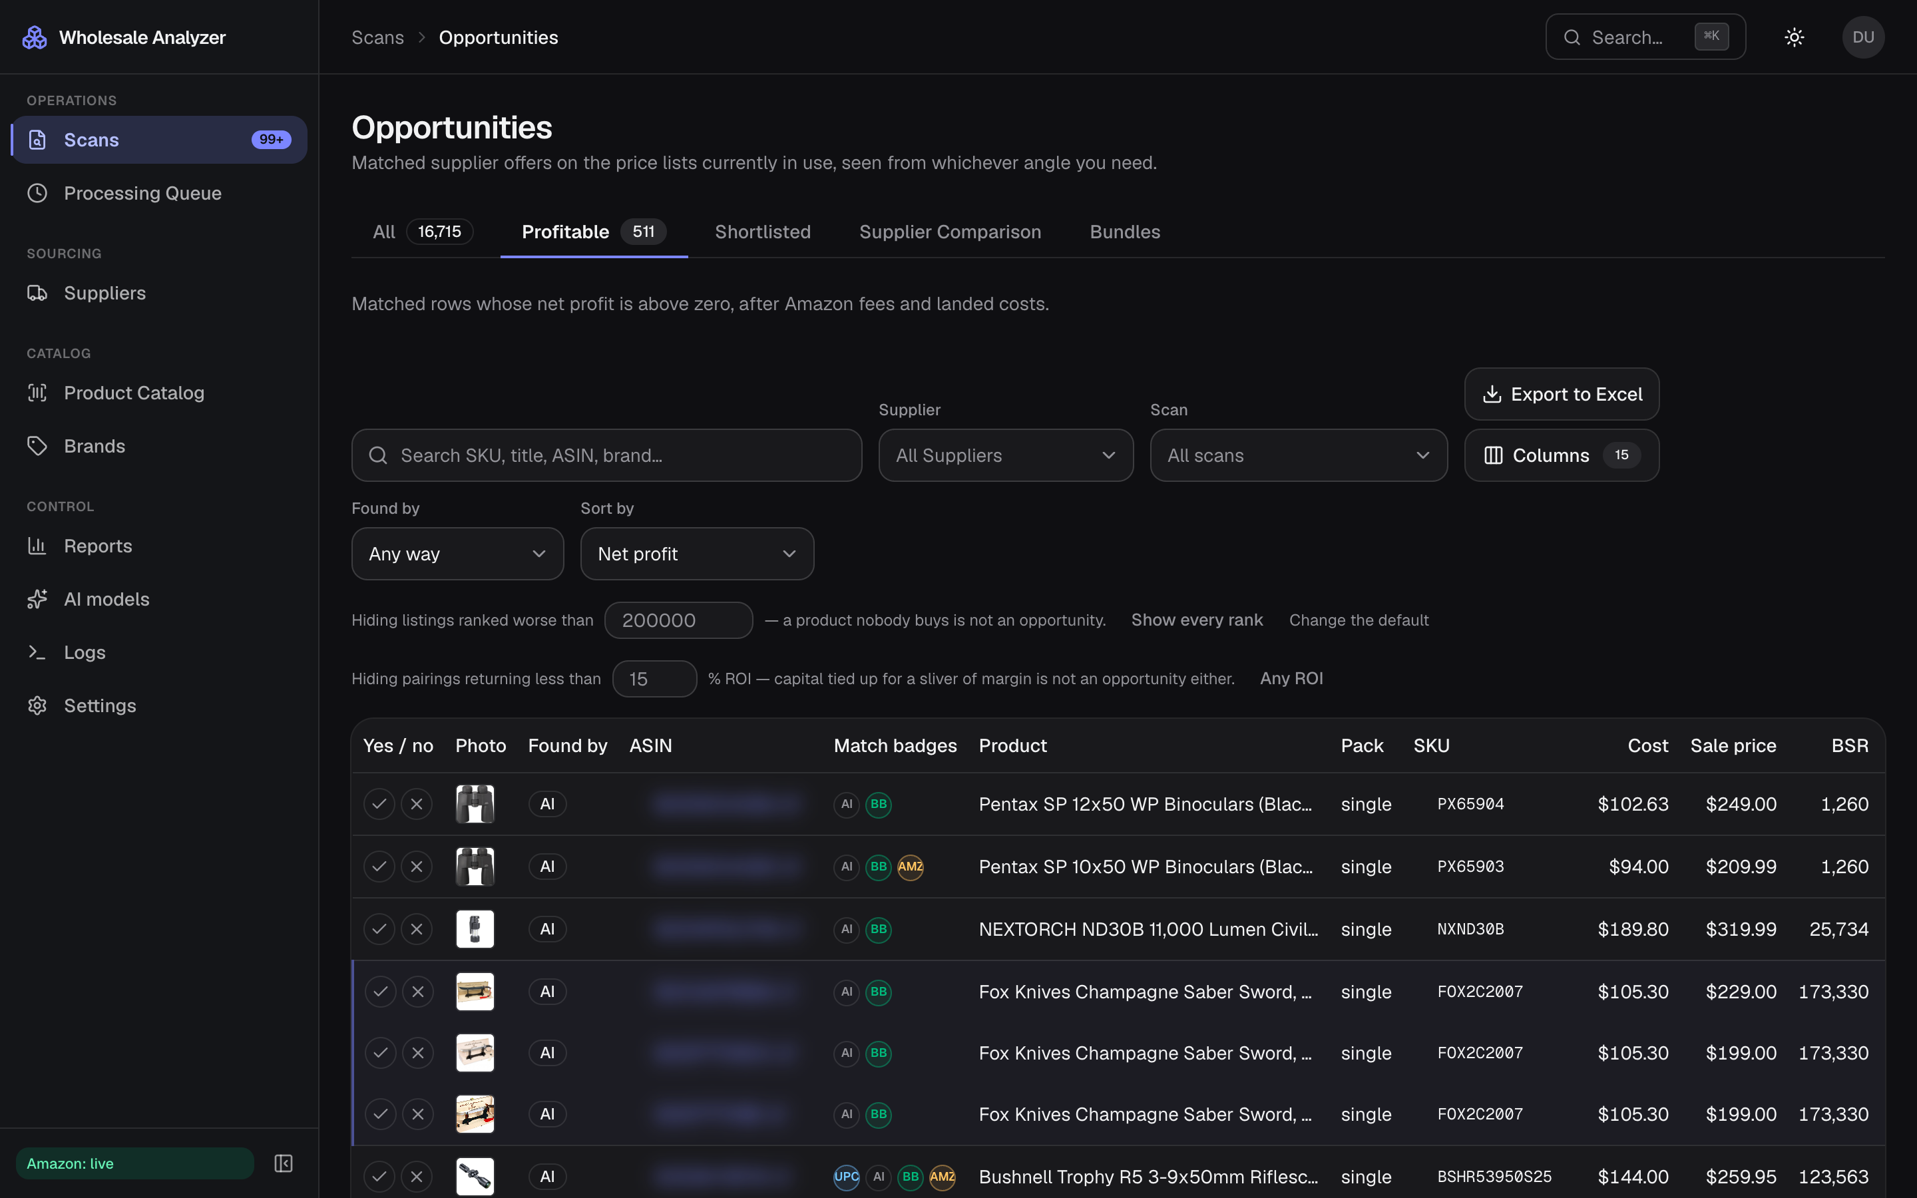This screenshot has width=1917, height=1198.
Task: Open the Found by Any way dropdown
Action: (x=458, y=554)
